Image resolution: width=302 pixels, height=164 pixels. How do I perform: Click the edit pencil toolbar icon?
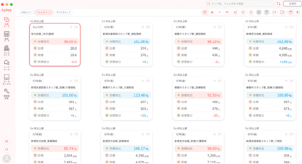click(x=259, y=12)
